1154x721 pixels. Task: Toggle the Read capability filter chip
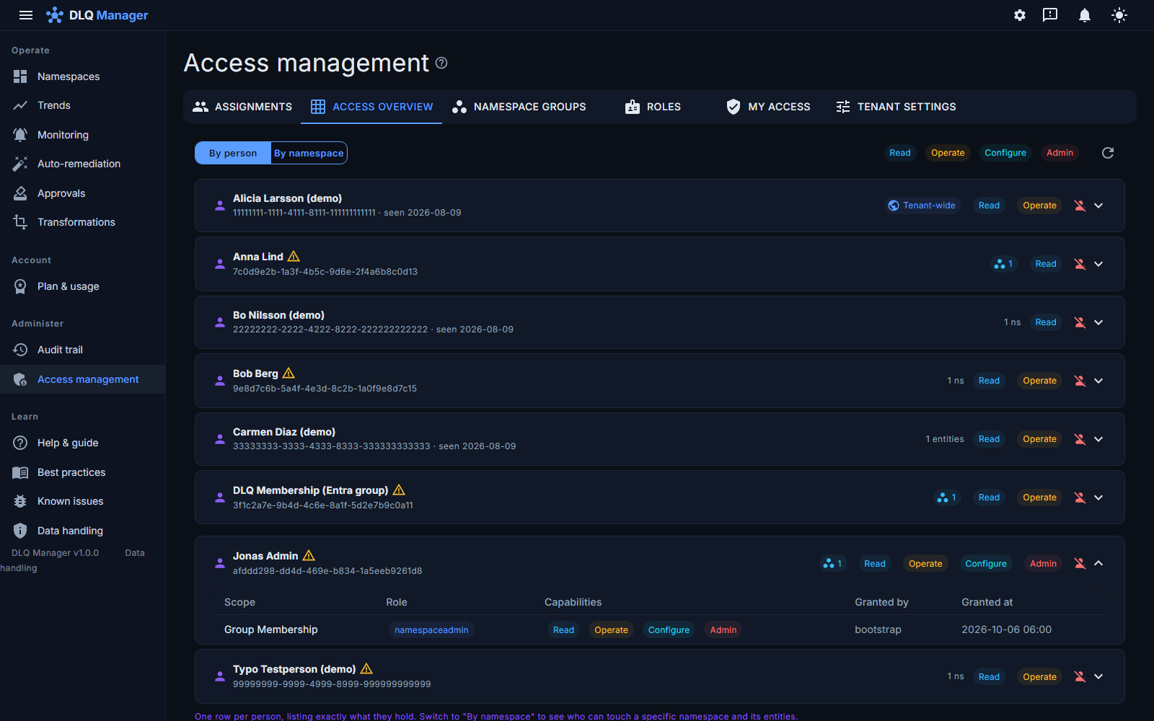(x=900, y=153)
